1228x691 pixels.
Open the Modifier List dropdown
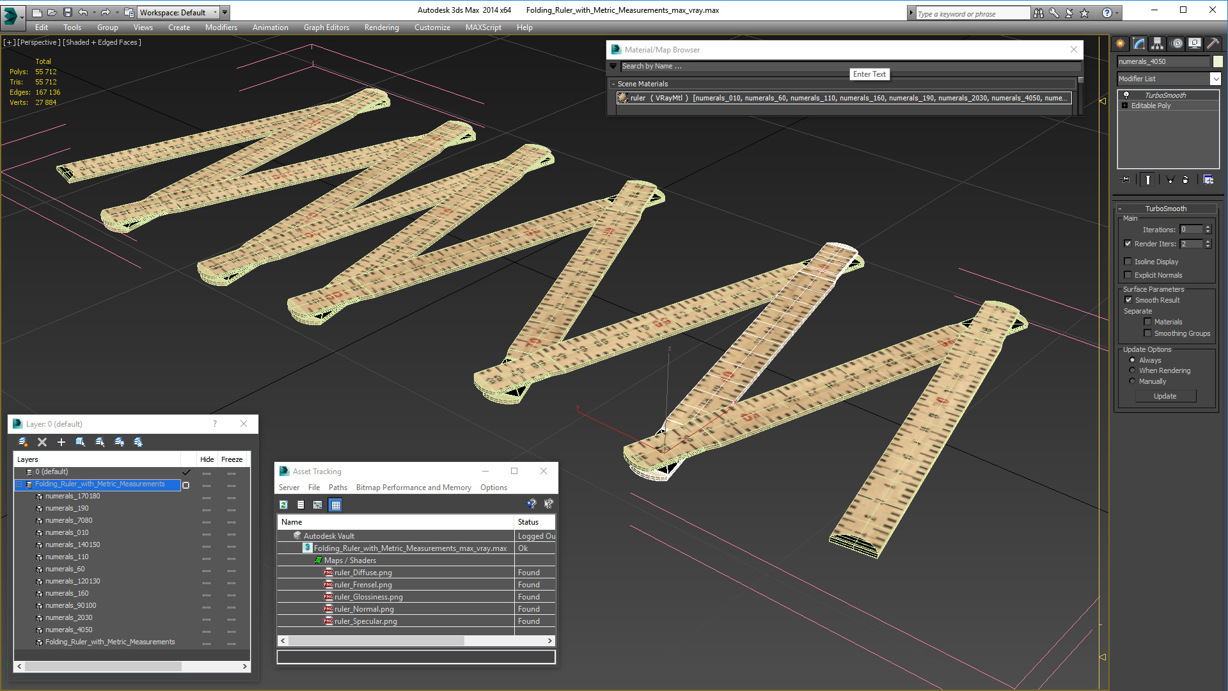[x=1215, y=79]
